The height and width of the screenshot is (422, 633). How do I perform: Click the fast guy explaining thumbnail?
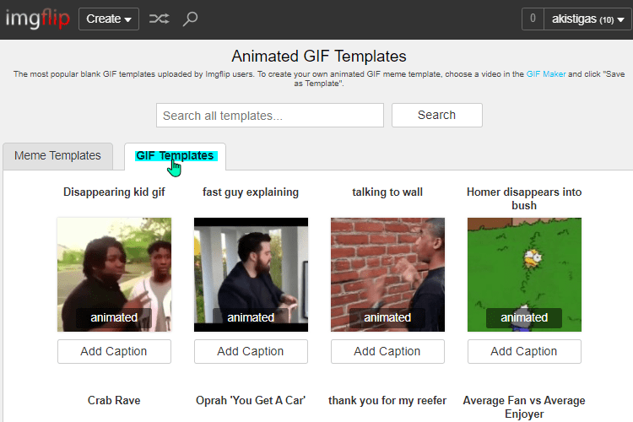(251, 274)
